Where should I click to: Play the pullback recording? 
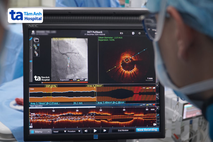tap(95, 131)
